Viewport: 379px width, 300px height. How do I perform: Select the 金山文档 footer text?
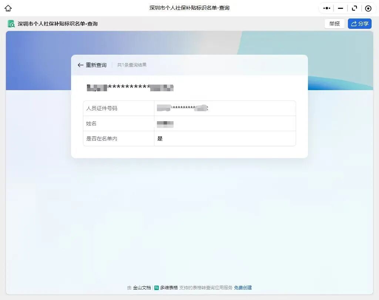tap(142, 288)
